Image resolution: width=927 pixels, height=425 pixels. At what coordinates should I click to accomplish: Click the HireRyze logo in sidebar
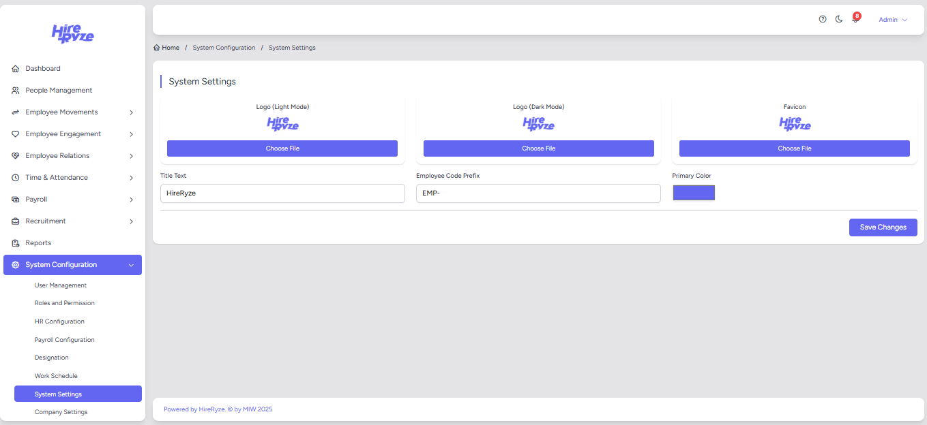coord(72,33)
